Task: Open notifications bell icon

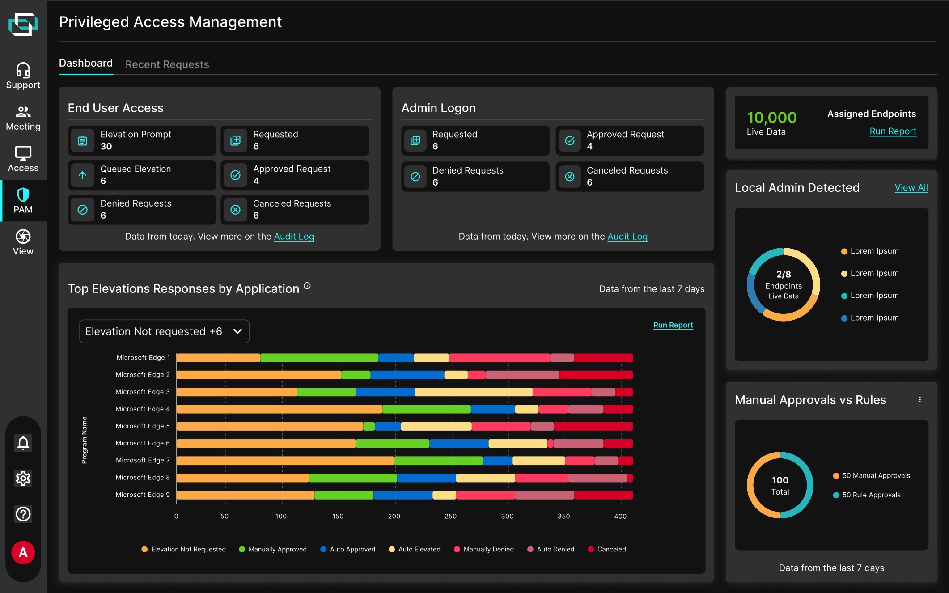Action: tap(23, 443)
